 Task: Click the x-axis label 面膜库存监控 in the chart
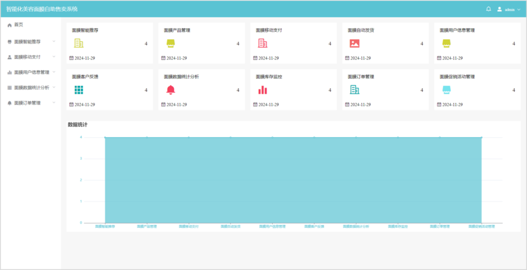click(x=398, y=227)
